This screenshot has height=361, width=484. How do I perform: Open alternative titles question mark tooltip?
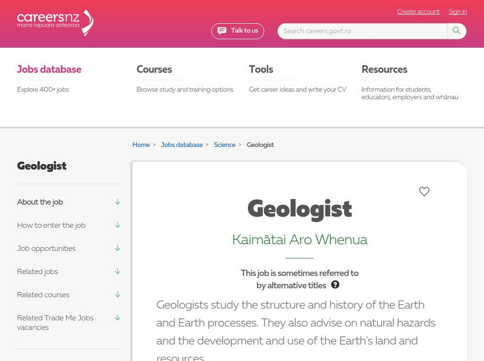pos(335,285)
